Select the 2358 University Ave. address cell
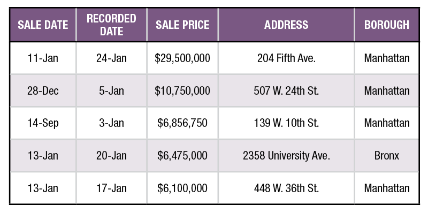 point(286,155)
